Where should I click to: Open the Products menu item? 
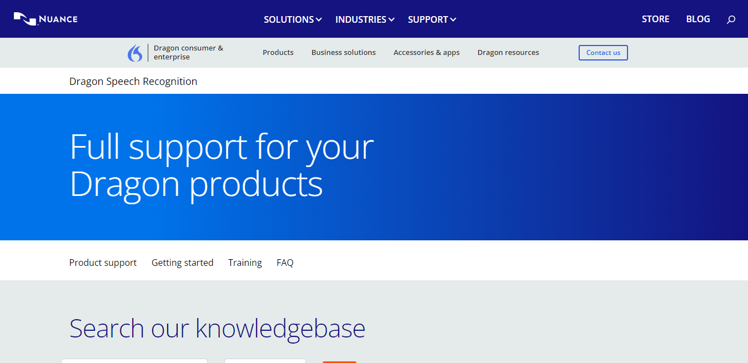pyautogui.click(x=278, y=53)
